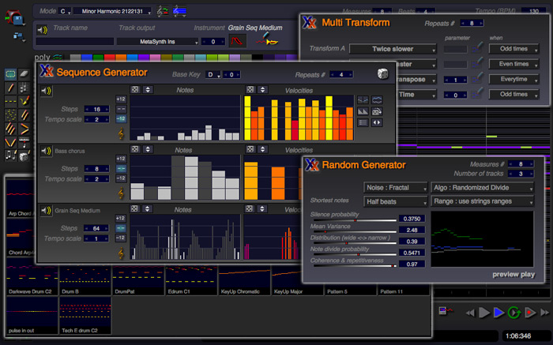Image resolution: width=553 pixels, height=345 pixels.
Task: Toggle the speaker on Grain Seq Medium row
Action: point(46,209)
